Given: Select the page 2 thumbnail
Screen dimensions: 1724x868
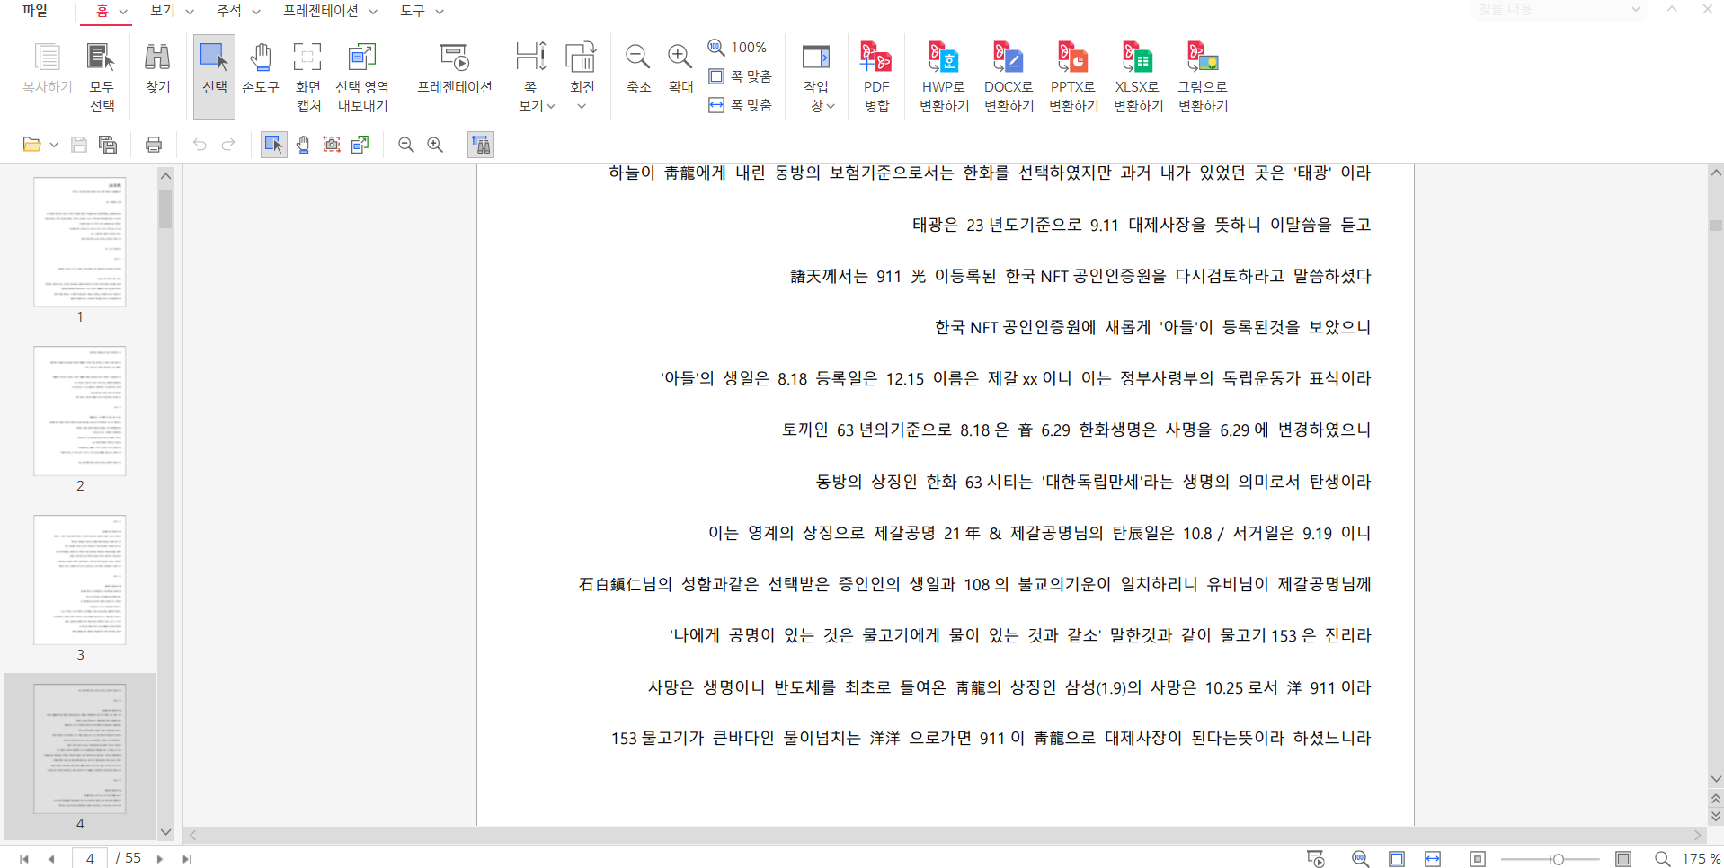Looking at the screenshot, I should tap(80, 411).
